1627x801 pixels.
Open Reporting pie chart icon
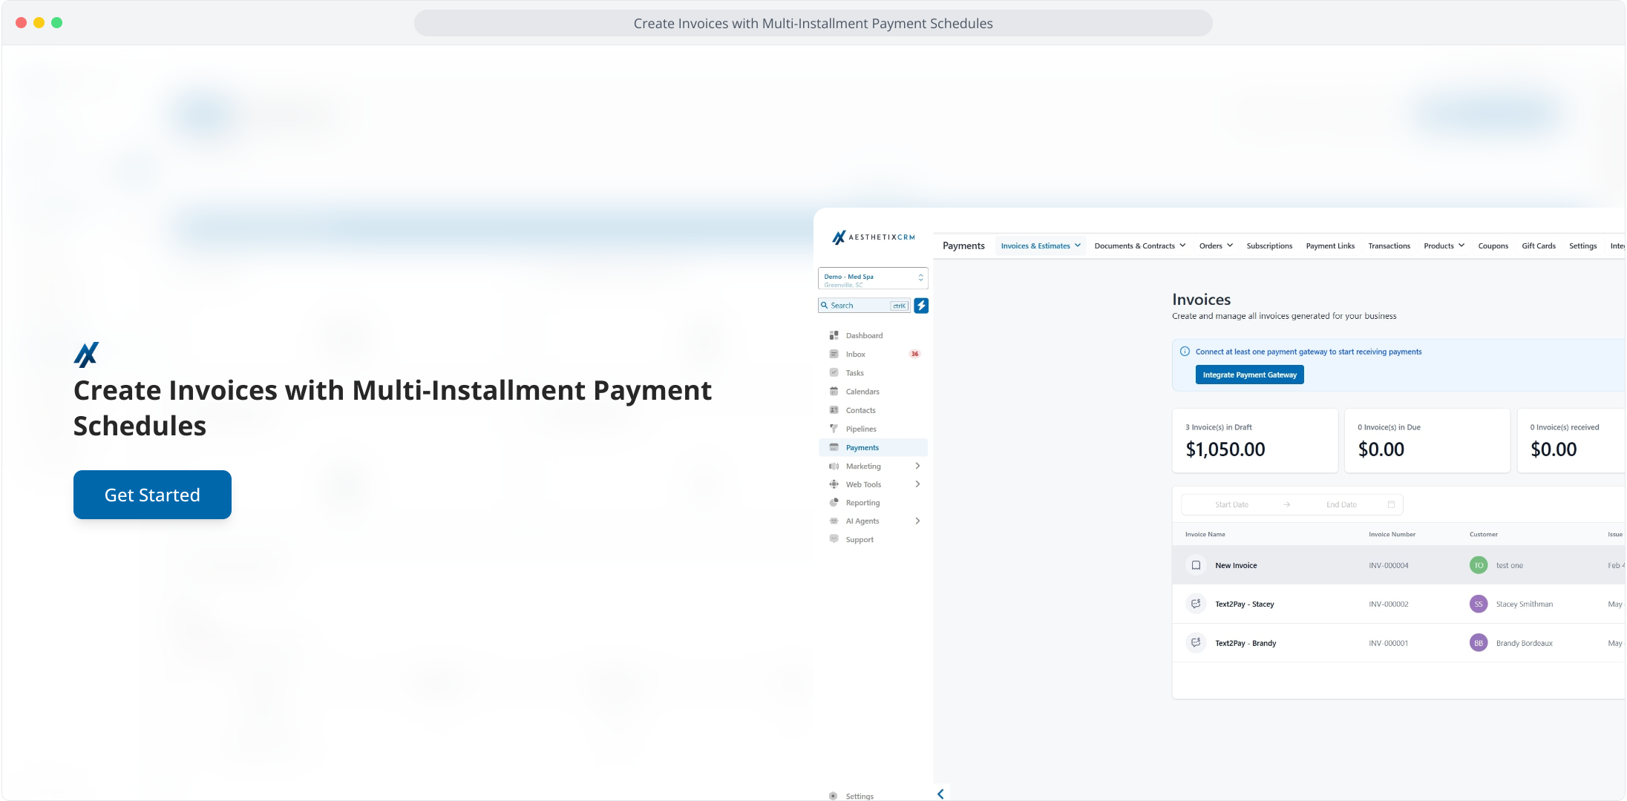pyautogui.click(x=834, y=503)
